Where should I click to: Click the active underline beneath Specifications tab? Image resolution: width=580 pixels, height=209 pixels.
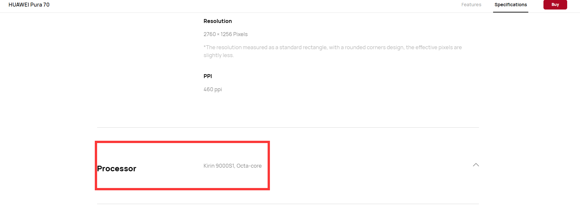[x=511, y=12]
